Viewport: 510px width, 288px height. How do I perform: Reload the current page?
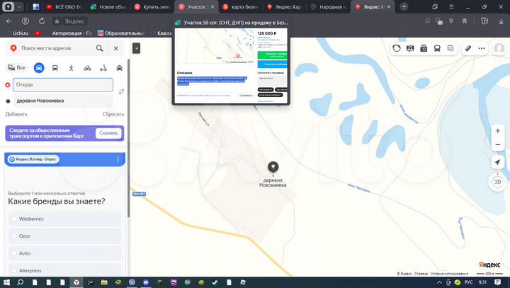(42, 21)
